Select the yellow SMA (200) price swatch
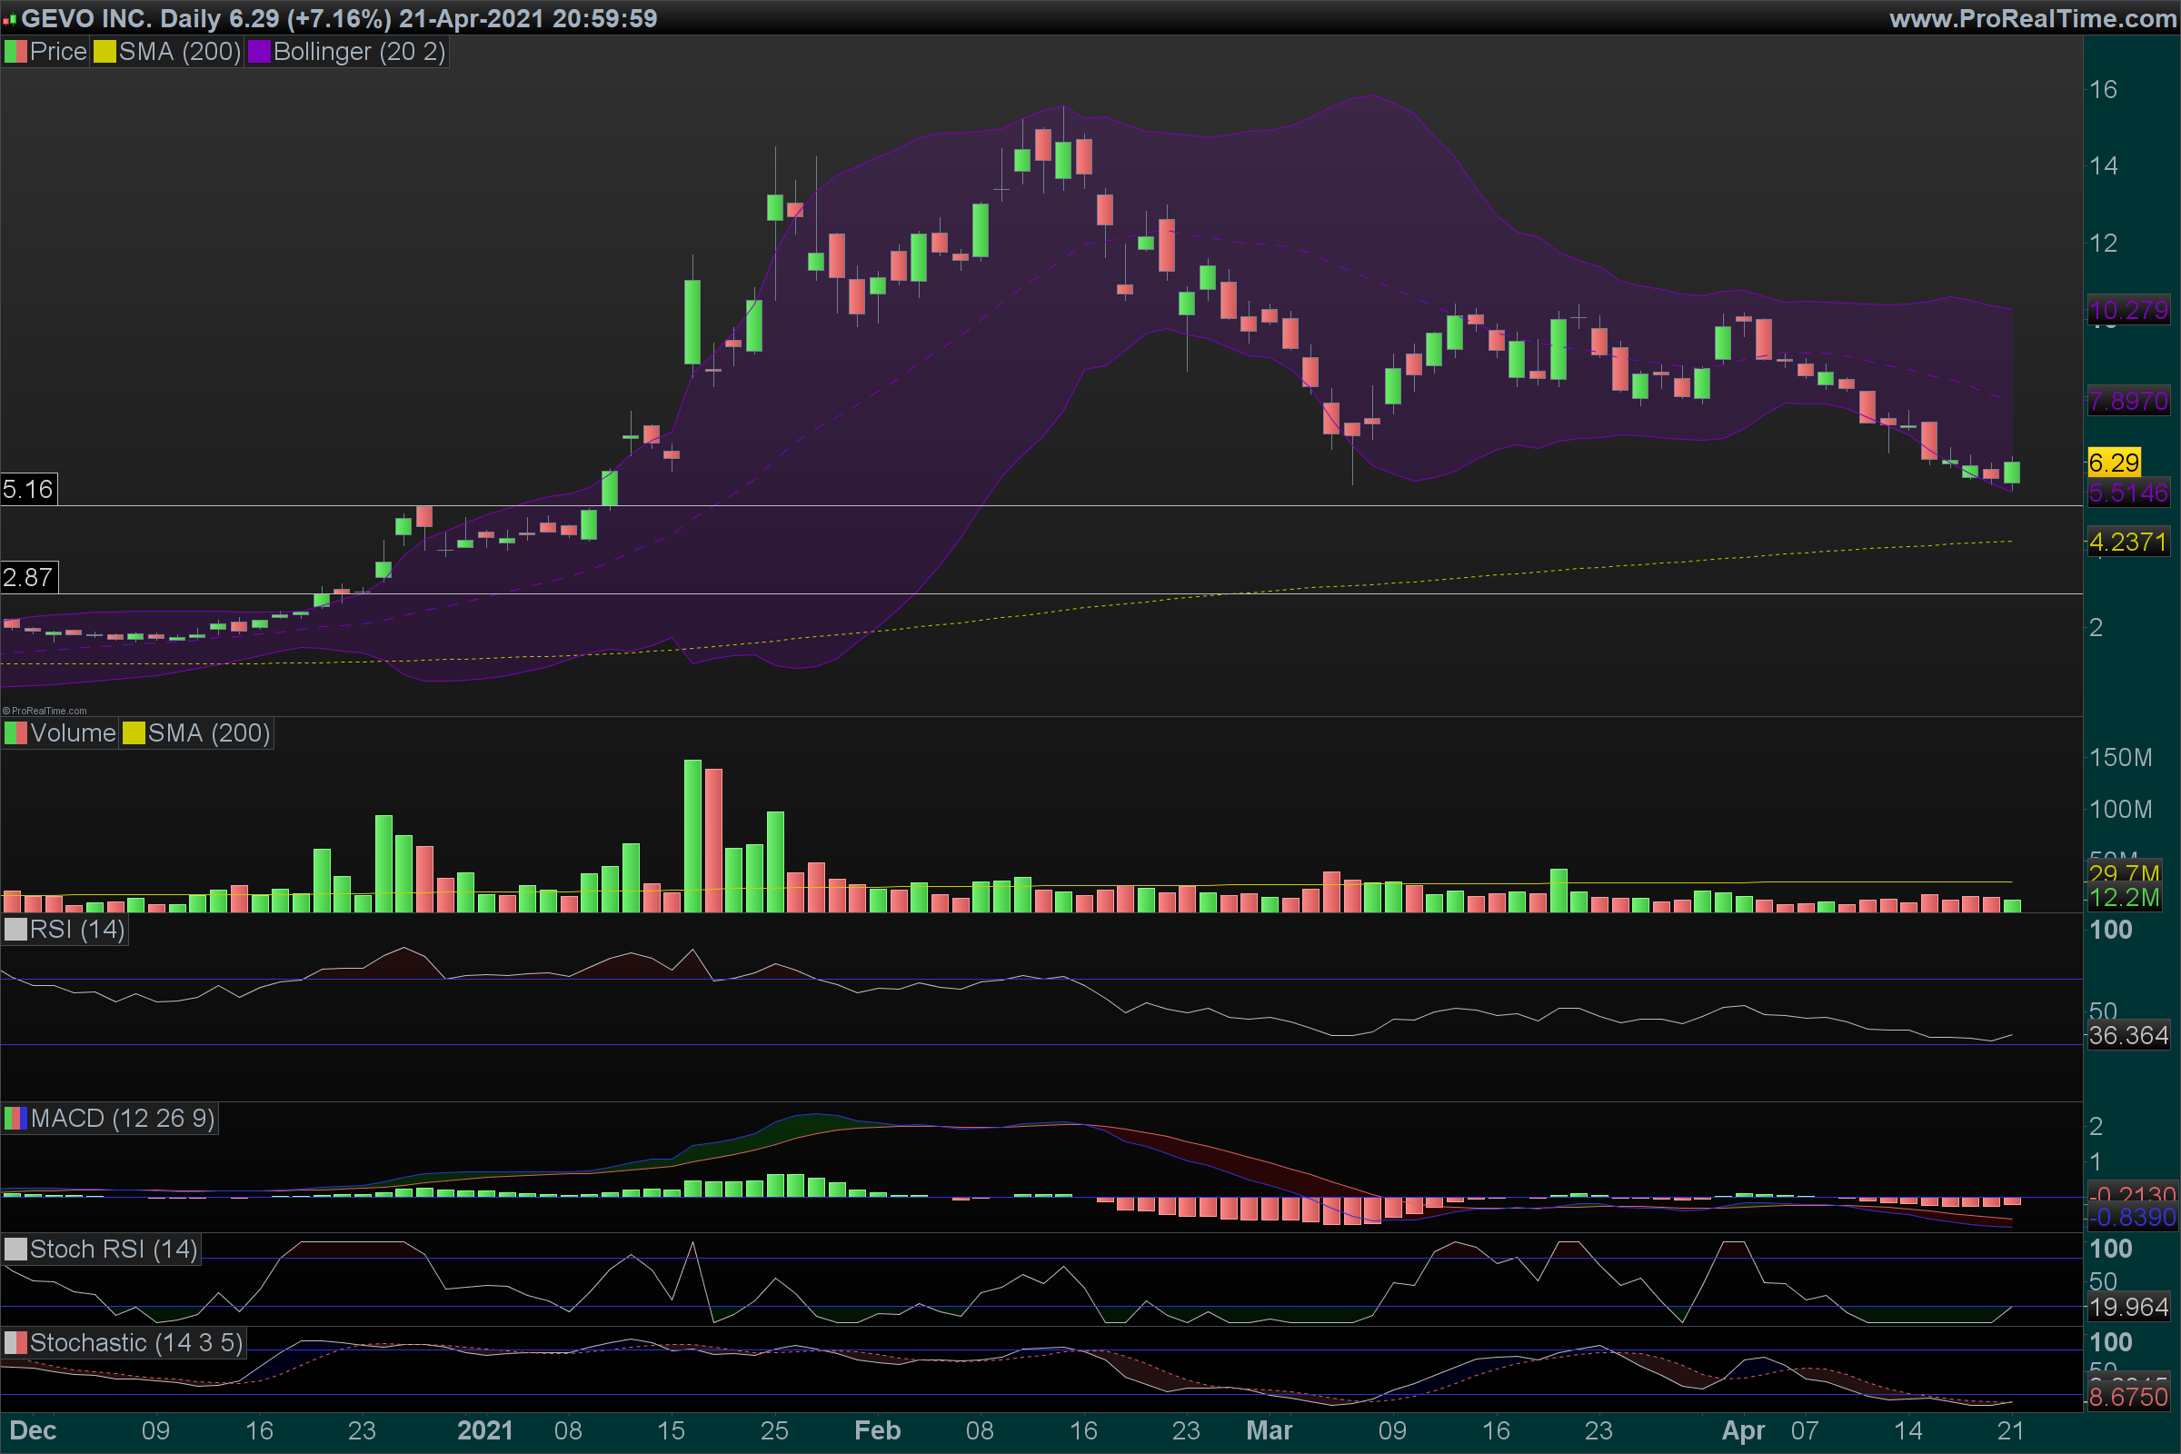Screen dimensions: 2181x1454 [x=105, y=52]
